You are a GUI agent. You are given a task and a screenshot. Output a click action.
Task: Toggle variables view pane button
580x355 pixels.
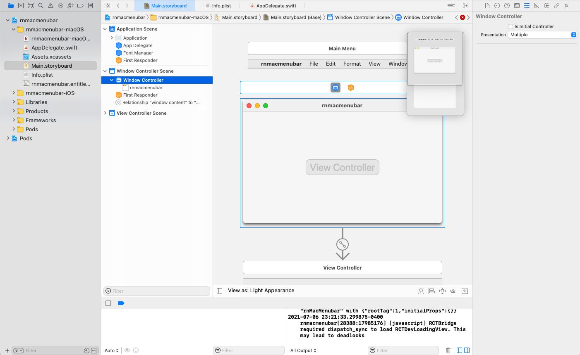(459, 350)
